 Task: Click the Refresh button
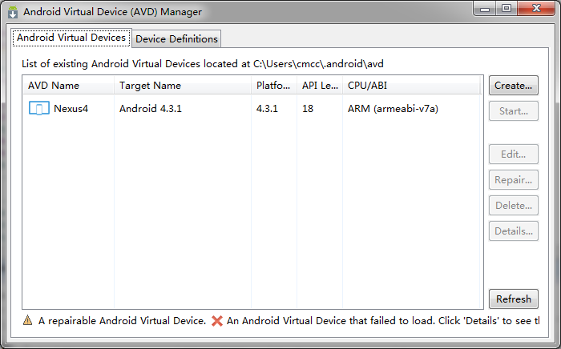tap(513, 299)
